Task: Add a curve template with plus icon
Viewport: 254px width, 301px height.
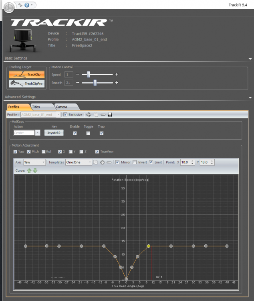Action: [103, 163]
